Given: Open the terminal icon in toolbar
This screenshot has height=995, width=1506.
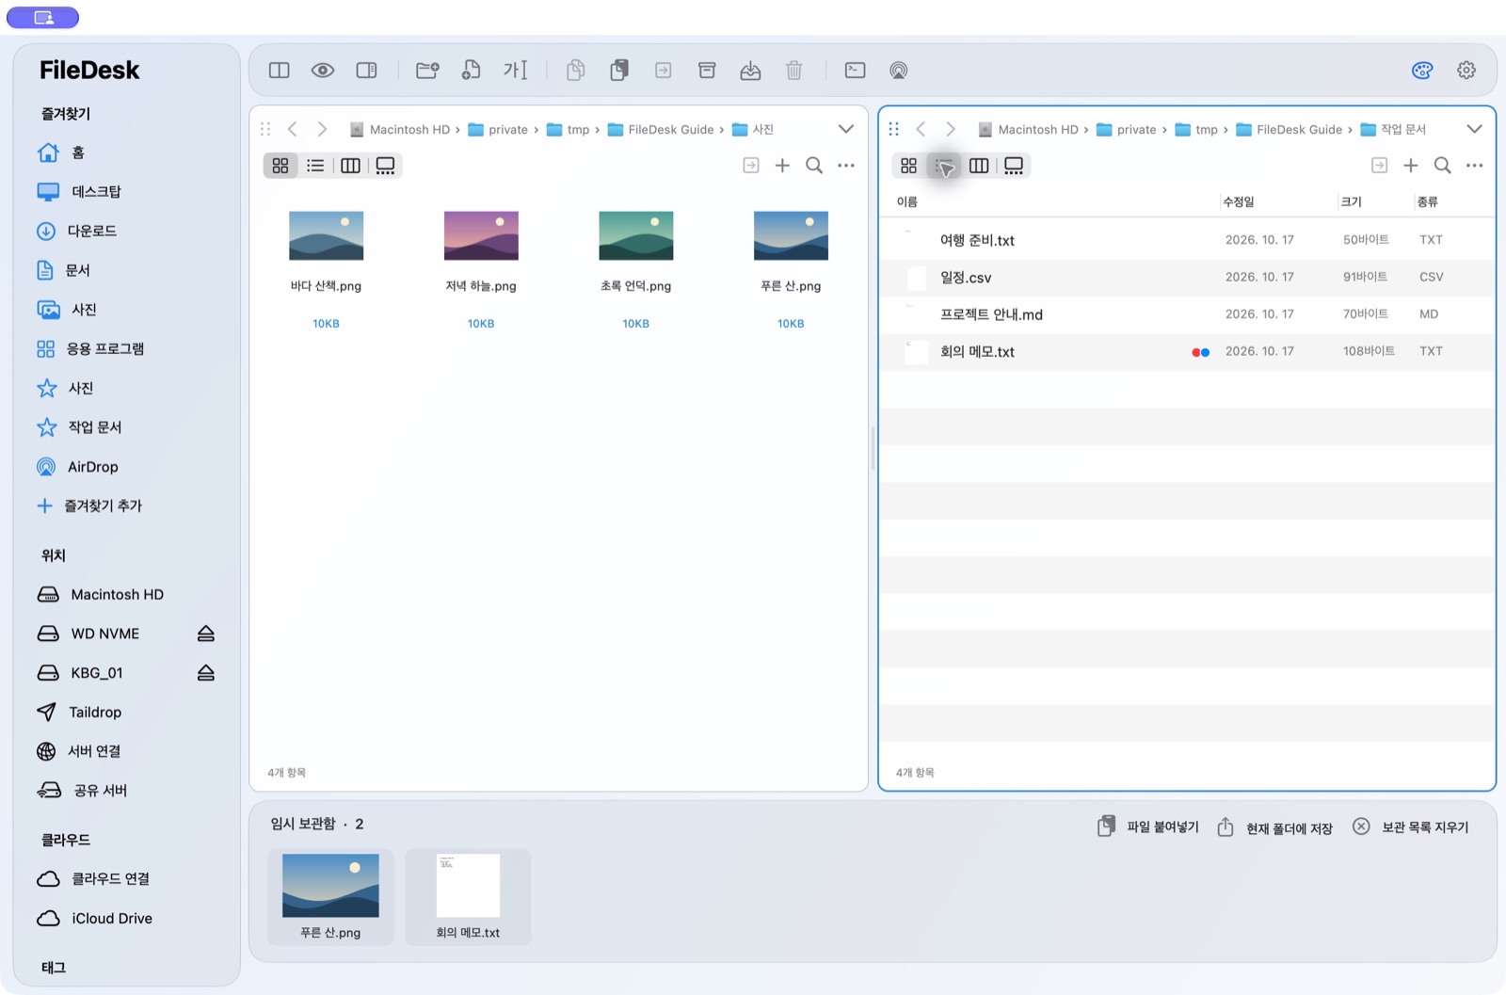Looking at the screenshot, I should 855,71.
